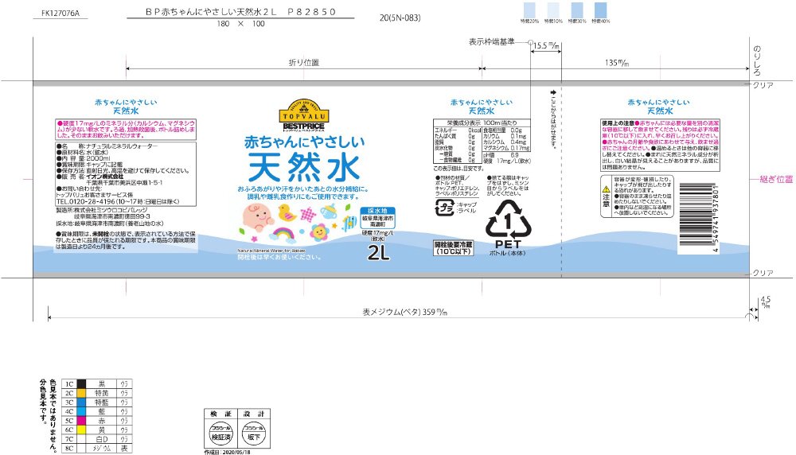
Task: Click the 3C 特藍 color swatch
Action: click(80, 402)
